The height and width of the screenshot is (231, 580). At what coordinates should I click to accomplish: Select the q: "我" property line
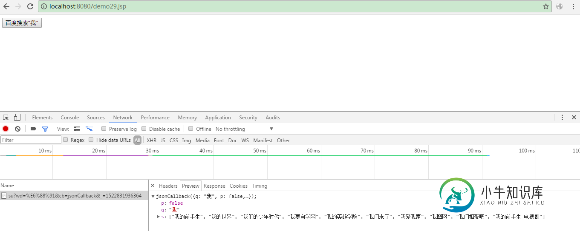click(x=170, y=210)
